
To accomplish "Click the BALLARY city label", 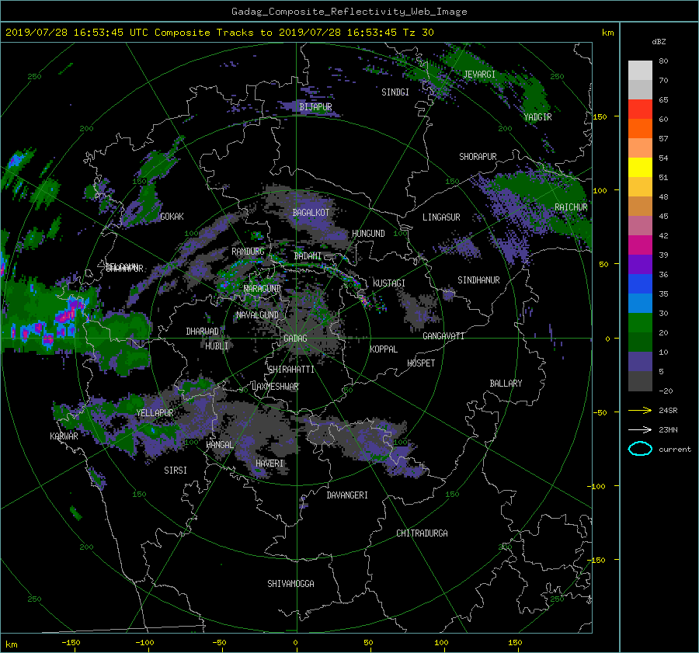I will pos(506,384).
